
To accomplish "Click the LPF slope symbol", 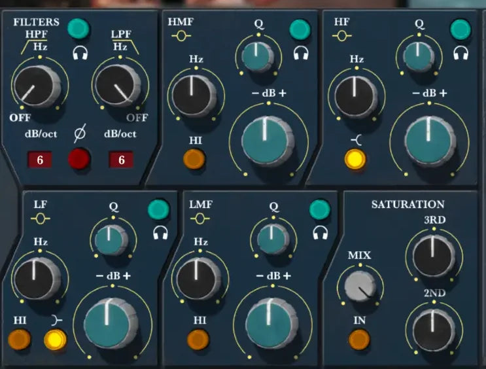I will coord(125,46).
